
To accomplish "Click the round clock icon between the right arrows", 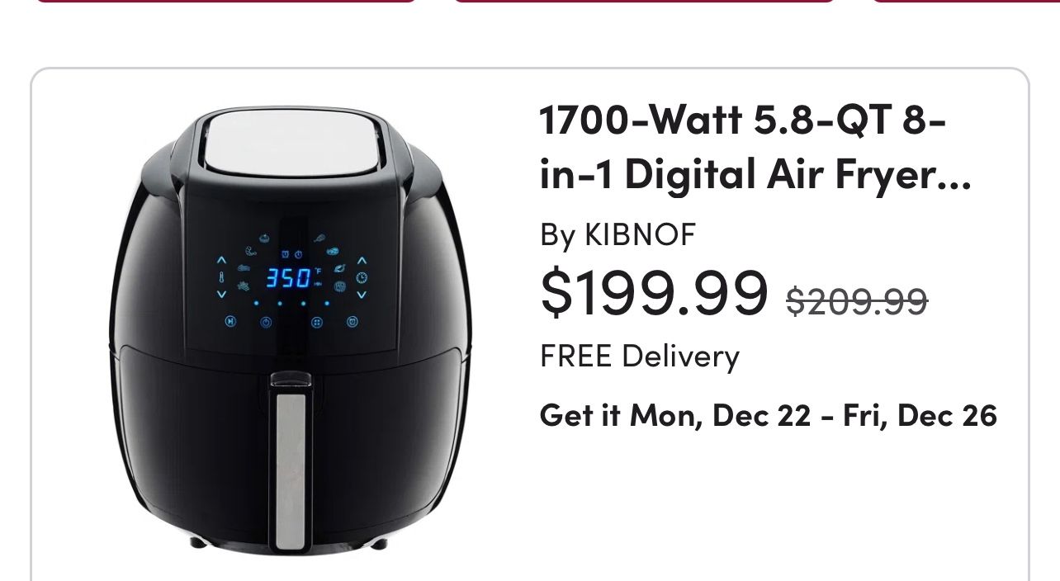I will [x=362, y=278].
